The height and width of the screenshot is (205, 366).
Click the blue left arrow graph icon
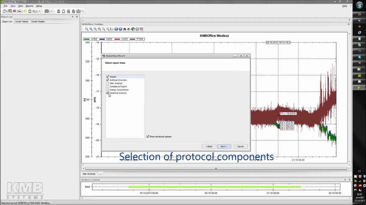[116, 29]
